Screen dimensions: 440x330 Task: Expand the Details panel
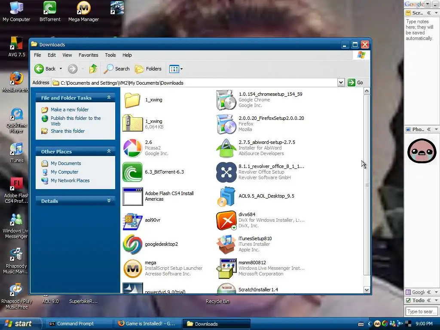pyautogui.click(x=109, y=201)
